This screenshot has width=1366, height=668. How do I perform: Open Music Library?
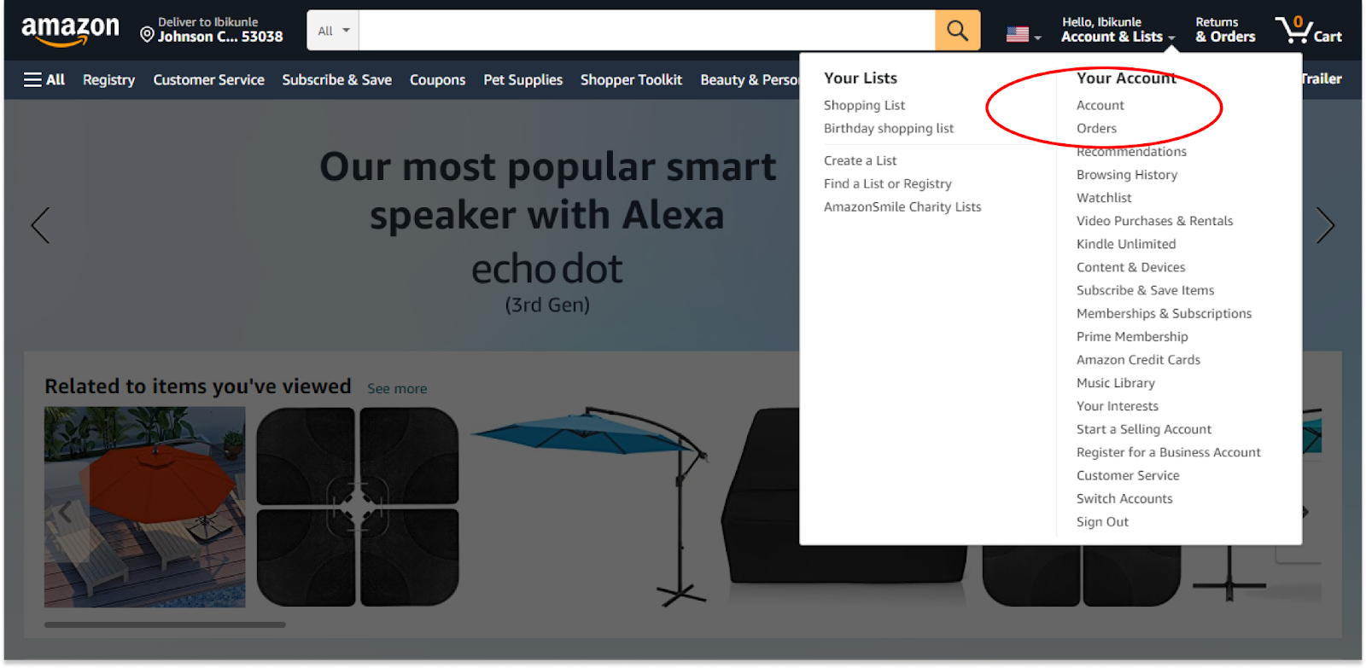tap(1115, 382)
